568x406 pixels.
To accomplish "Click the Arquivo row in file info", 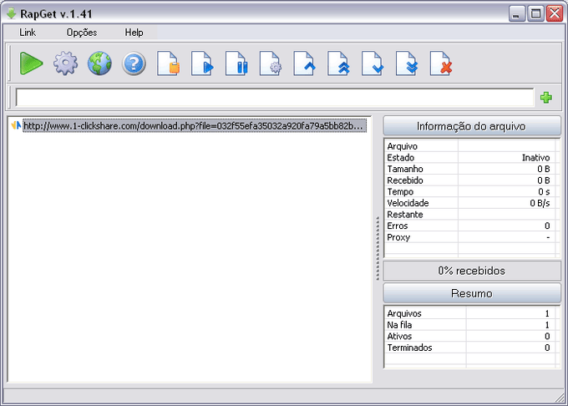I will coord(469,146).
